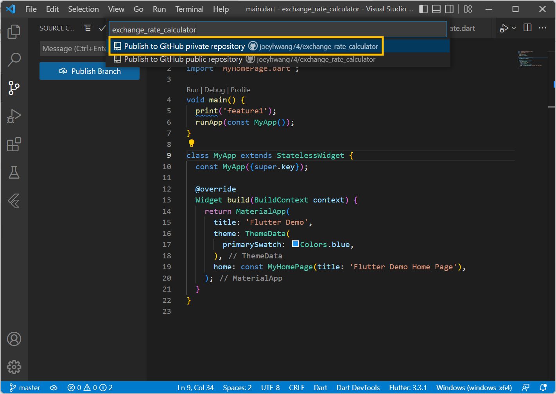Open the notifications bell icon
The image size is (556, 394).
point(543,387)
